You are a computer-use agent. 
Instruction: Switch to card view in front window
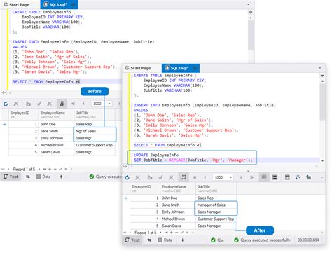pos(275,177)
